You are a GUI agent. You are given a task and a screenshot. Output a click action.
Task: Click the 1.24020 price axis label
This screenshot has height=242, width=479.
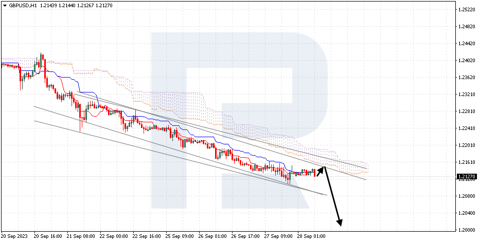click(x=466, y=61)
